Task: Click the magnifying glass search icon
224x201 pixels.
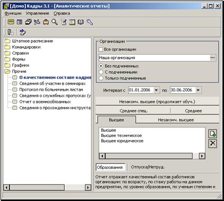Action: pyautogui.click(x=55, y=22)
